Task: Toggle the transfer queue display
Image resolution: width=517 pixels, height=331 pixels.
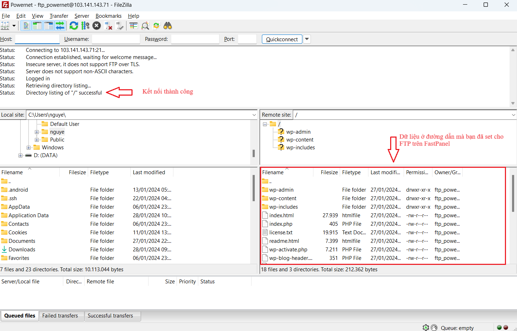Action: click(60, 26)
